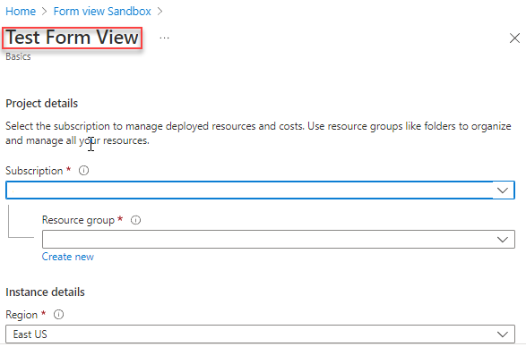Click the Test Form View title
Image resolution: width=526 pixels, height=347 pixels.
(x=72, y=38)
